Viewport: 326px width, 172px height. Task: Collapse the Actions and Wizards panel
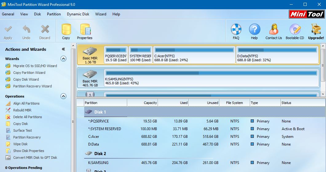tap(63, 49)
